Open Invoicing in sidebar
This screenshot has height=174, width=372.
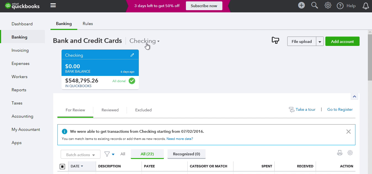point(20,50)
